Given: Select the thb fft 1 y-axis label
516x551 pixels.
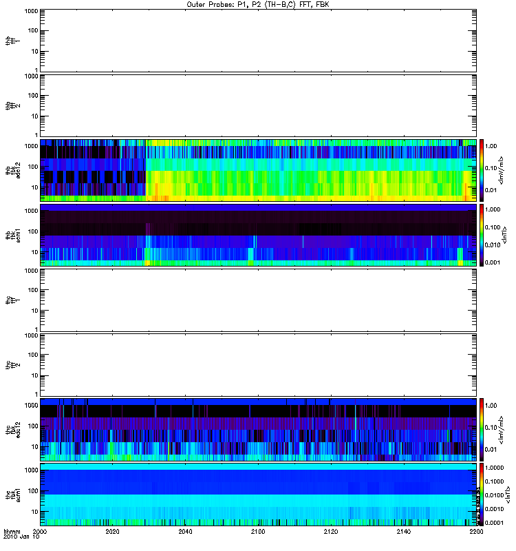Looking at the screenshot, I should tap(12, 41).
